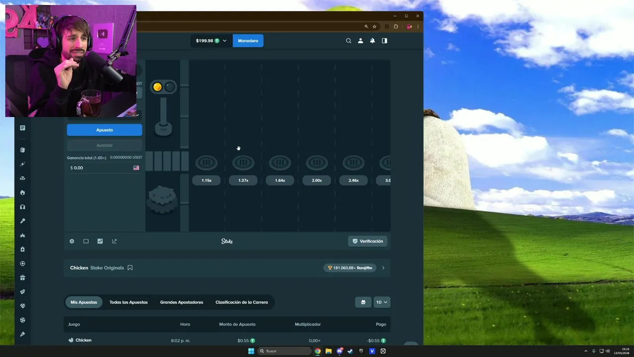Click the pop-out game arrow icon
This screenshot has width=634, height=357.
coord(114,241)
